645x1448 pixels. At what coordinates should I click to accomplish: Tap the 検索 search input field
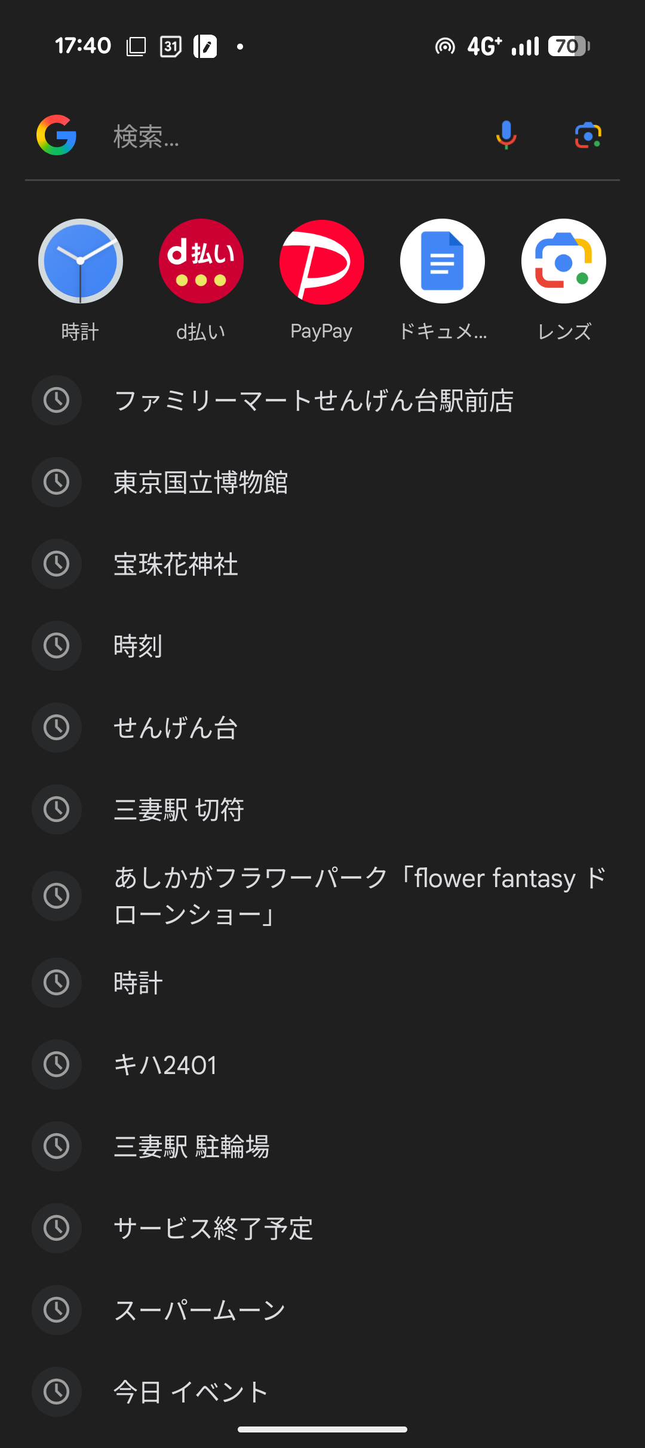287,137
